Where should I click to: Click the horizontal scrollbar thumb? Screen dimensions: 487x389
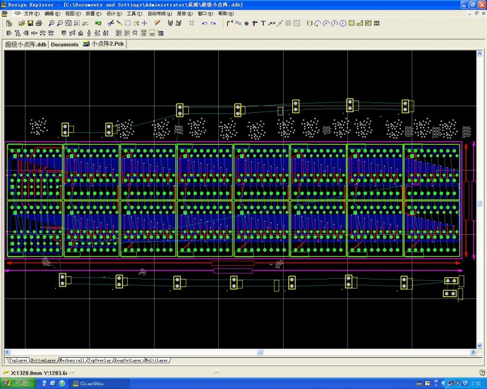point(260,352)
